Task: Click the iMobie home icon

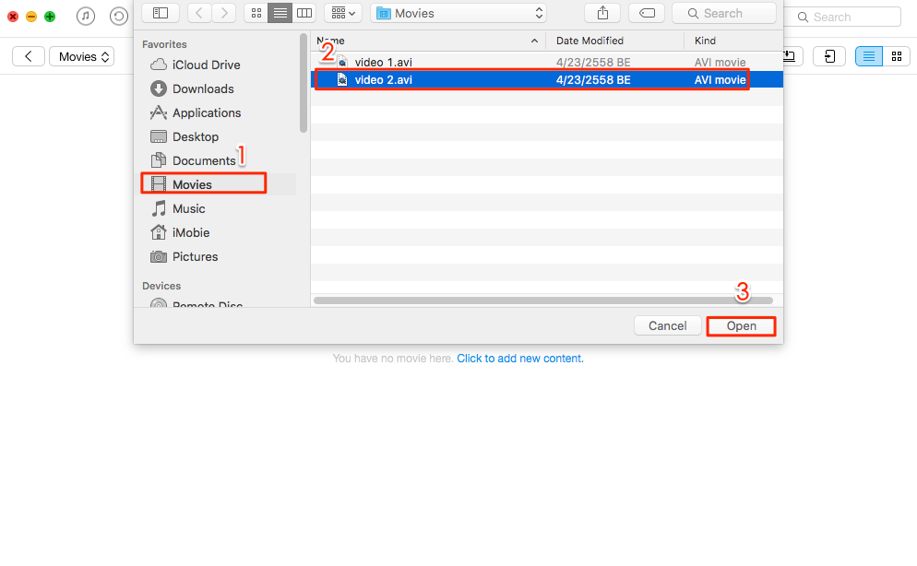Action: (x=159, y=232)
